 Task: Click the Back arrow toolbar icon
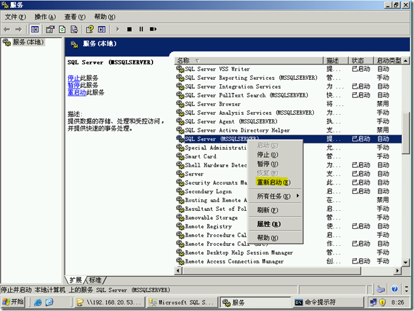point(7,29)
